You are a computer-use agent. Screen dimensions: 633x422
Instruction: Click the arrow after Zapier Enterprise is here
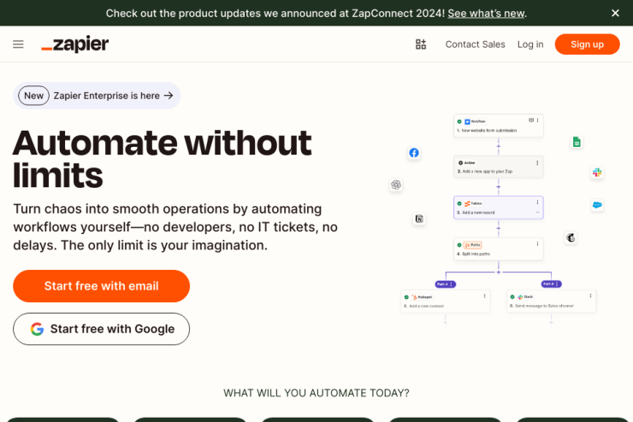click(x=169, y=96)
